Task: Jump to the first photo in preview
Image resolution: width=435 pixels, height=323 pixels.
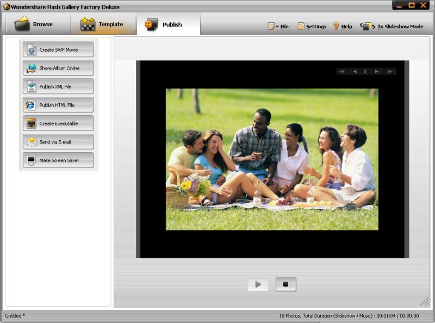Action: coord(342,71)
